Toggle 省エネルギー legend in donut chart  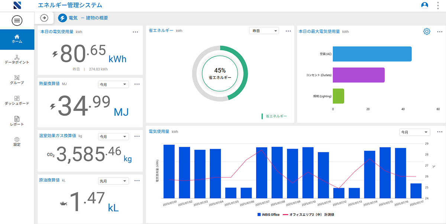[274, 116]
